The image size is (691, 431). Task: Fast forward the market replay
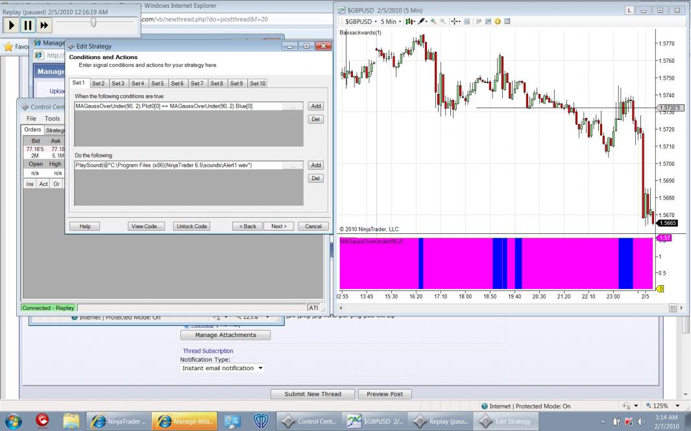pos(44,25)
